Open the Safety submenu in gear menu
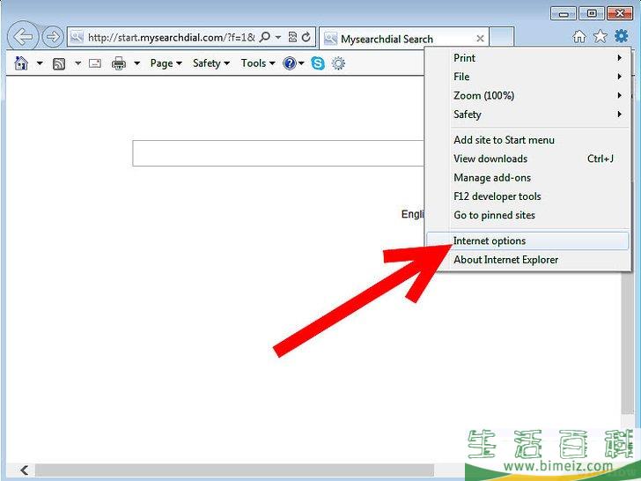 pos(527,115)
